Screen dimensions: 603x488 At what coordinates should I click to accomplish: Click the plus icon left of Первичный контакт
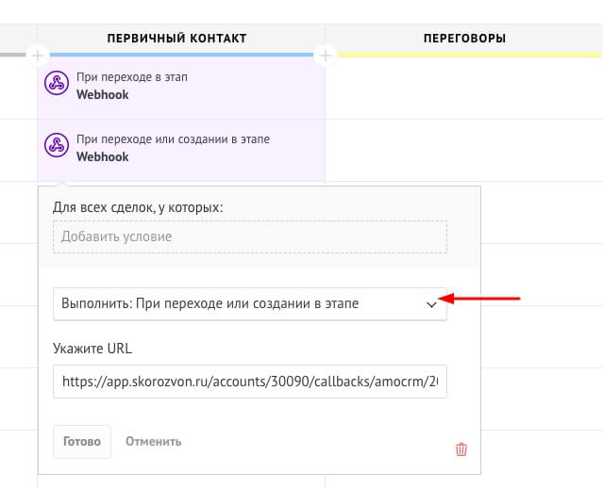click(38, 56)
